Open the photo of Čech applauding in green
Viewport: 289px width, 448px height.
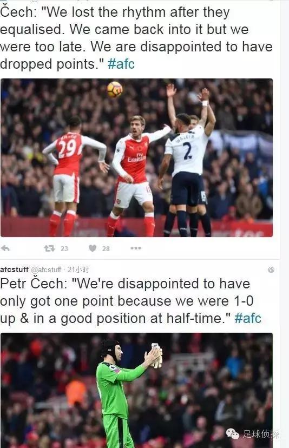coord(136,390)
